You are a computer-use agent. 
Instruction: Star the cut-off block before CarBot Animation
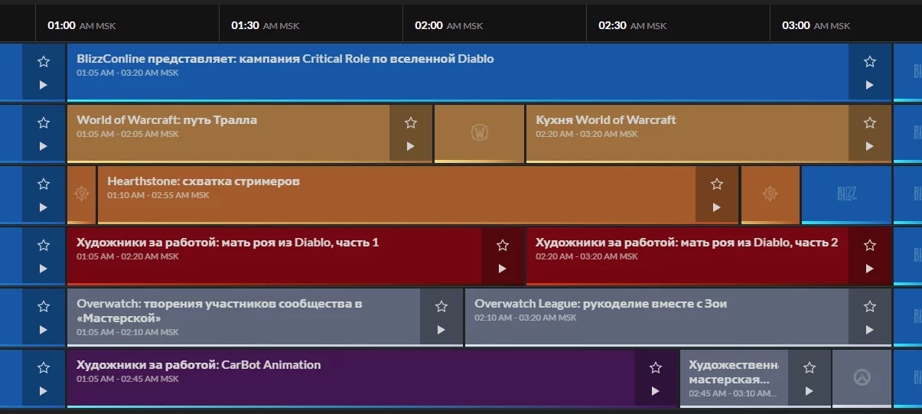coord(44,367)
